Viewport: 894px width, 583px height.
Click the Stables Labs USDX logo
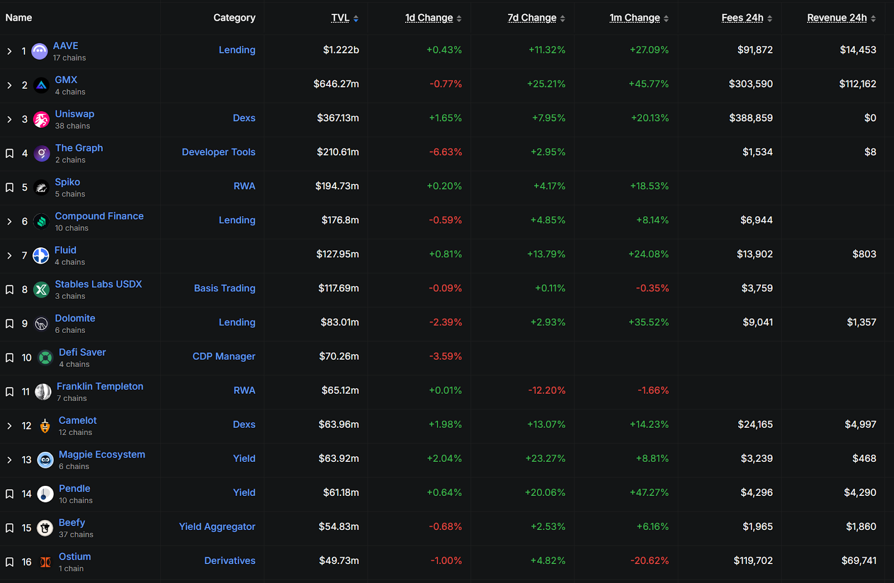pos(41,290)
